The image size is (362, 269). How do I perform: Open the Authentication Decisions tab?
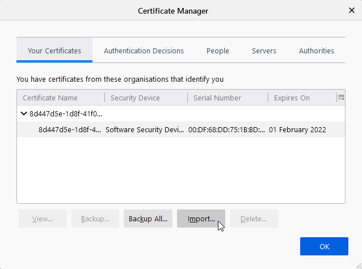(x=144, y=51)
